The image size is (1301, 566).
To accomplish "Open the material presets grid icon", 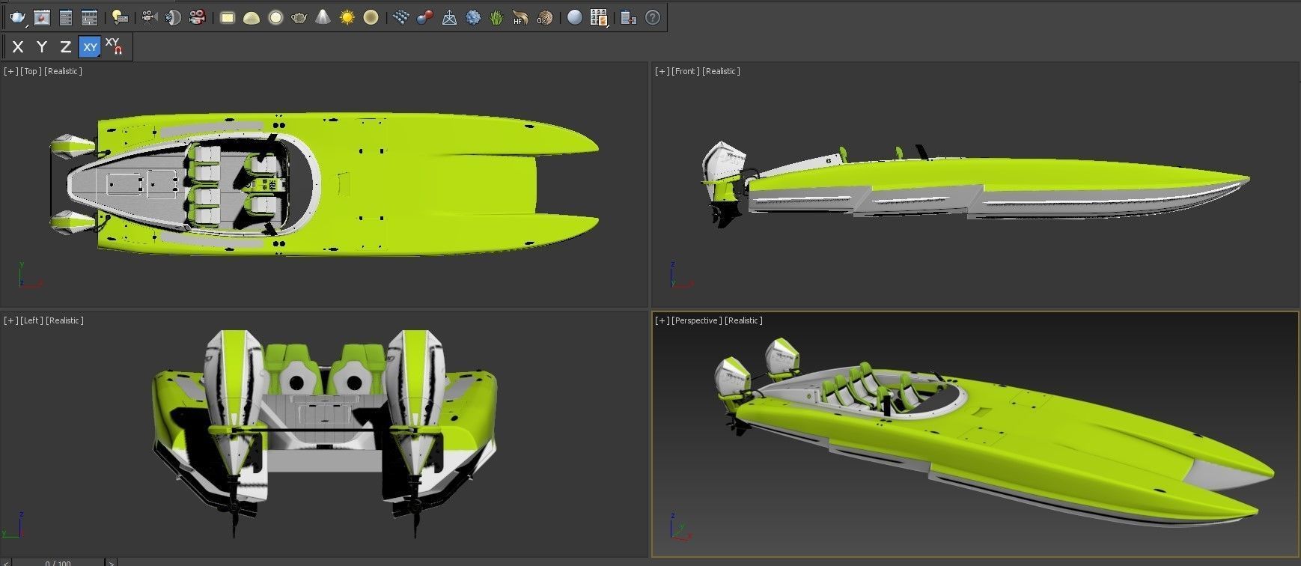I will [598, 17].
